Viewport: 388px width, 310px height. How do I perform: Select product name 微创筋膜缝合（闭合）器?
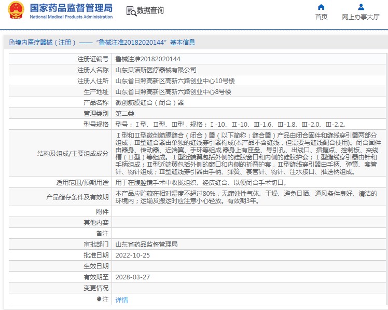[150, 103]
